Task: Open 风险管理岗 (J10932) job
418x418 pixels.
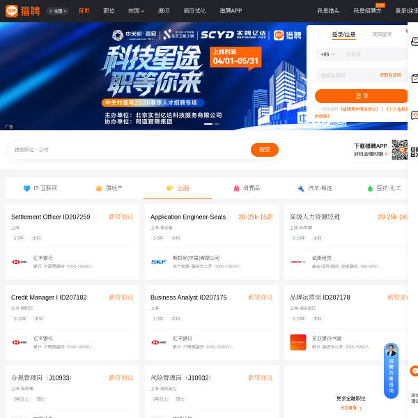Action: pos(181,378)
